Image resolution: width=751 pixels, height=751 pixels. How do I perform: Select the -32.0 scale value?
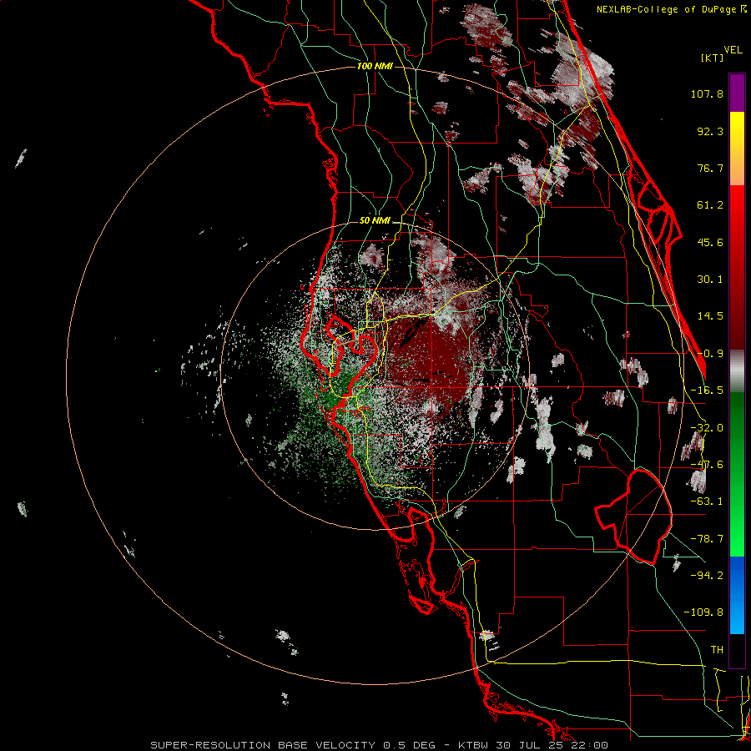pyautogui.click(x=707, y=428)
